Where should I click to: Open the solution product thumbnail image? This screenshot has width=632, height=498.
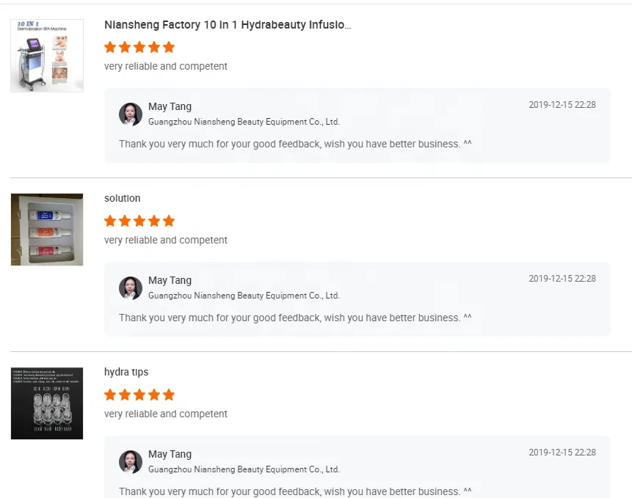47,230
